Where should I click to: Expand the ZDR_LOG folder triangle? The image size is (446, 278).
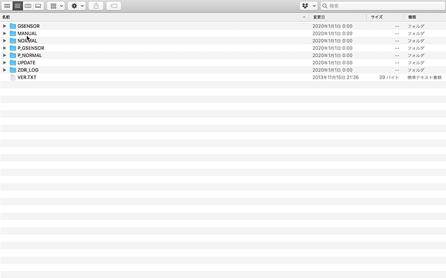(4, 70)
